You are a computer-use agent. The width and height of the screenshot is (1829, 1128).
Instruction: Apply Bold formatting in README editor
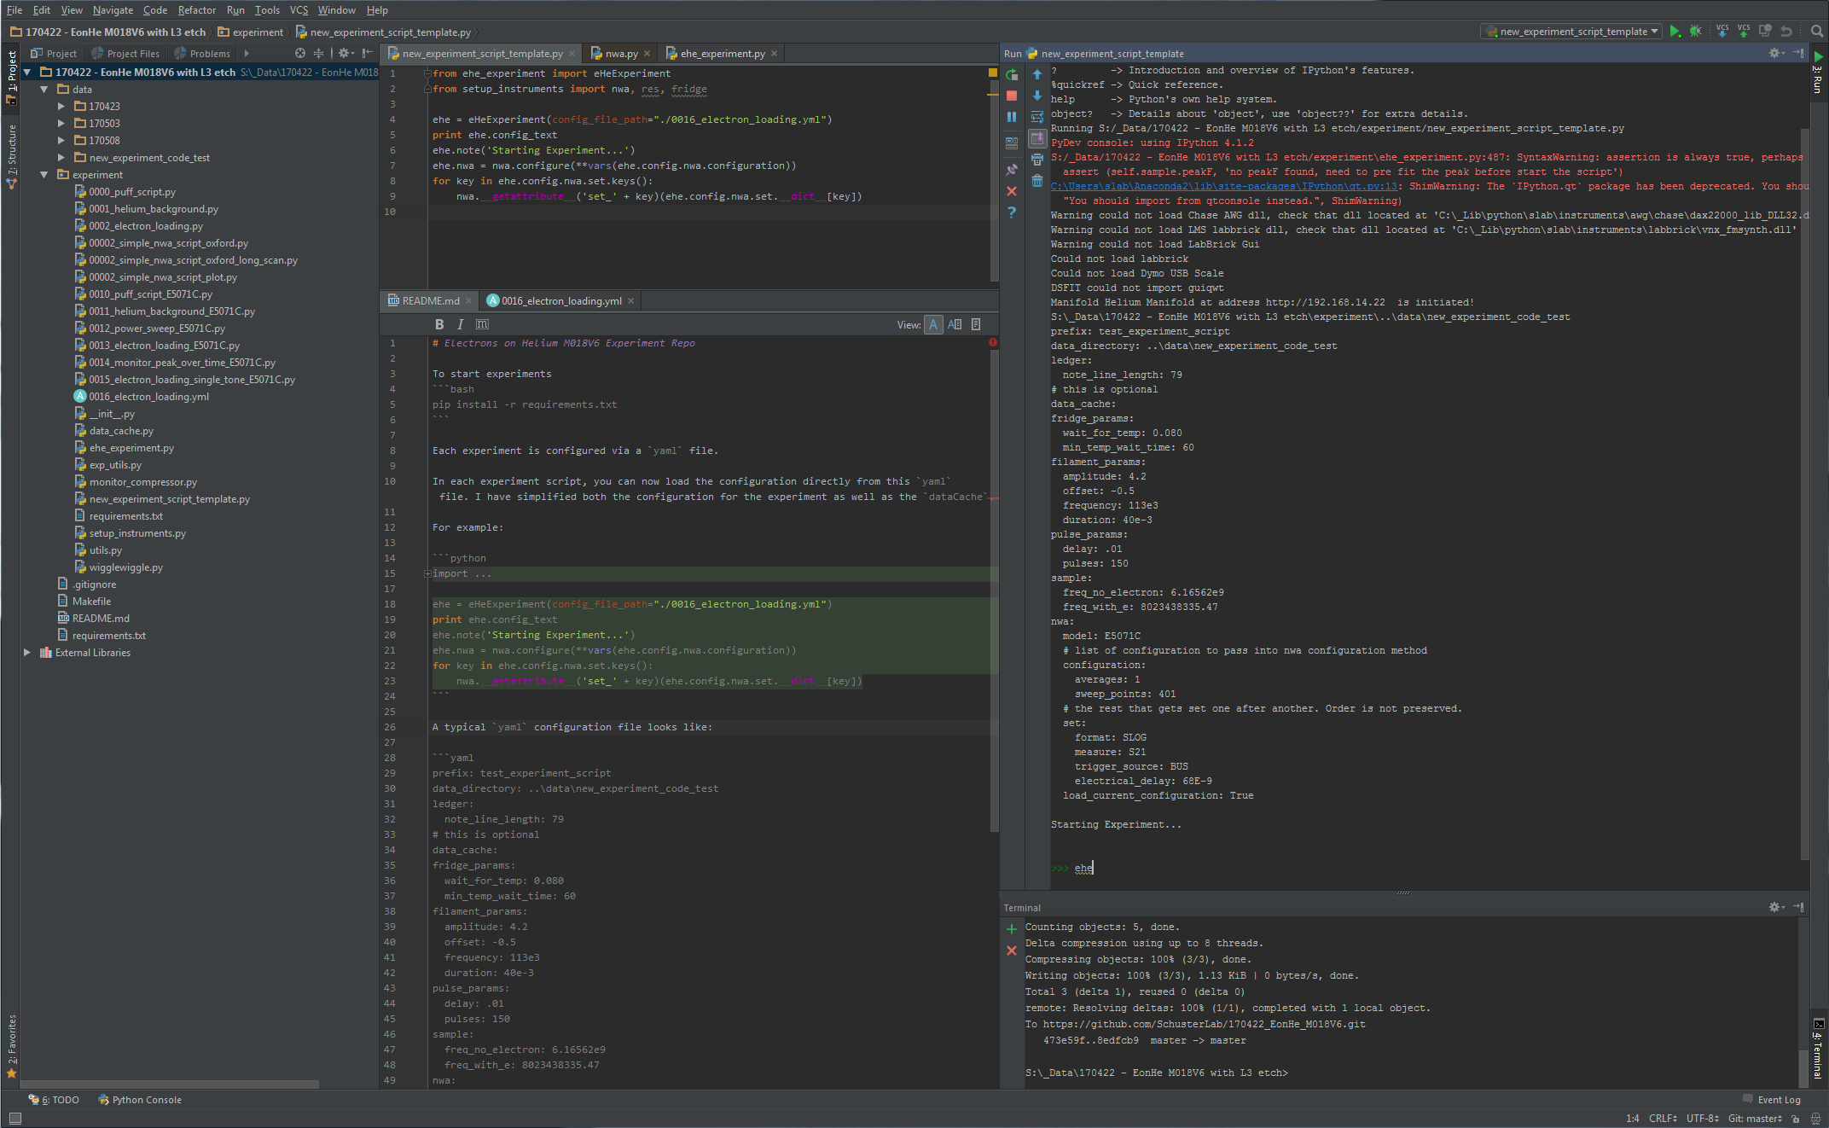coord(439,324)
